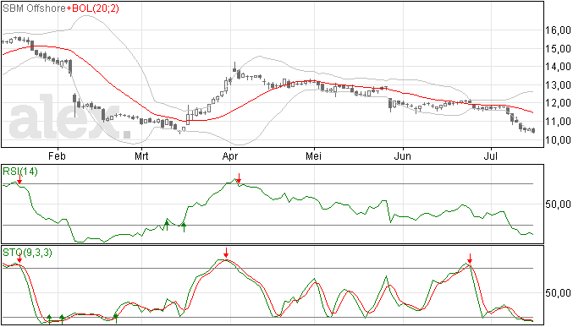Click RSI red sell arrow in January
This screenshot has height=327, width=584.
[19, 178]
